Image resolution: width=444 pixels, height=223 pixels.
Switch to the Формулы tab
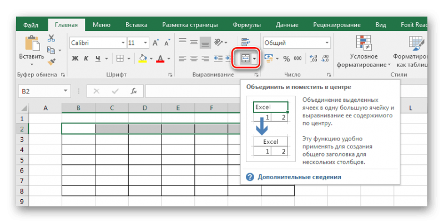(x=246, y=25)
